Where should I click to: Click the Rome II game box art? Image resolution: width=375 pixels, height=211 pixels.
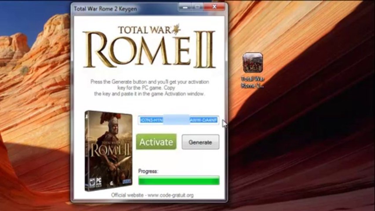109,151
